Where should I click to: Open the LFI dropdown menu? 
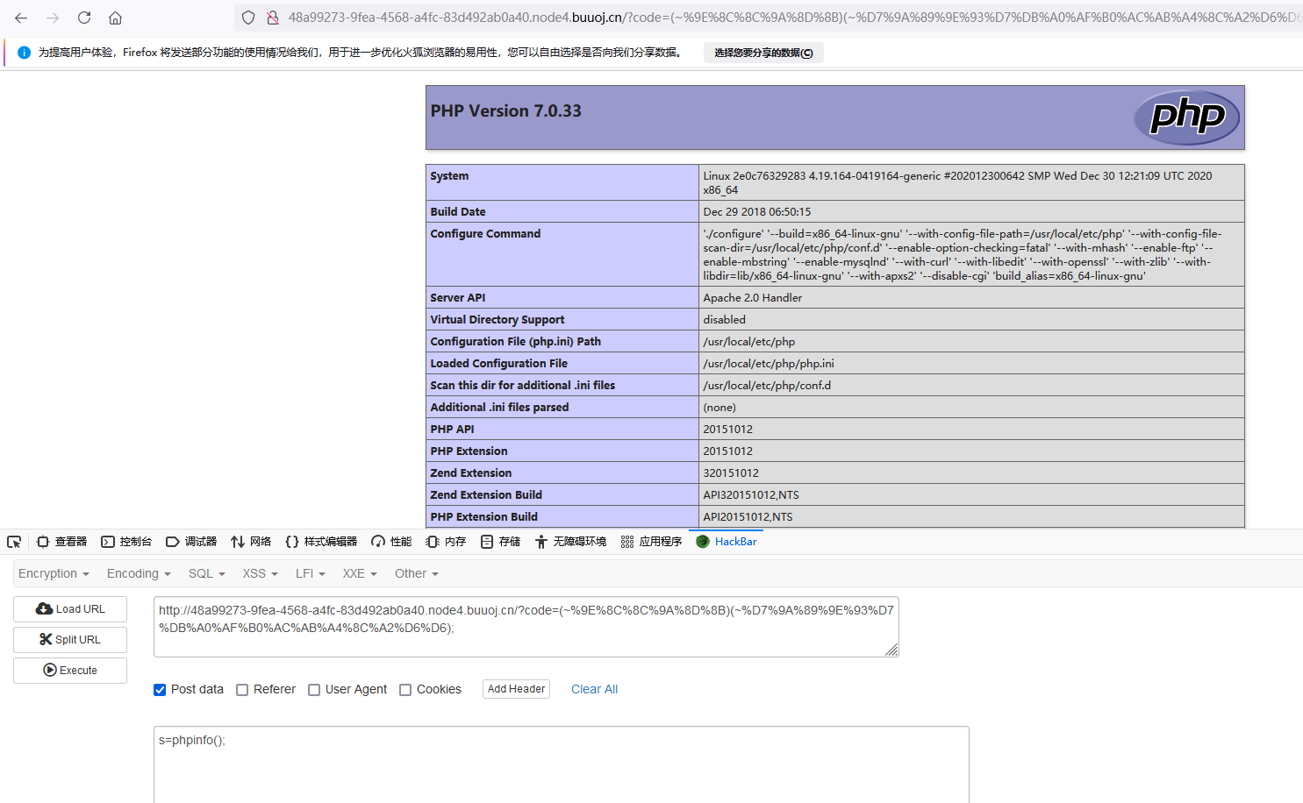pyautogui.click(x=311, y=573)
